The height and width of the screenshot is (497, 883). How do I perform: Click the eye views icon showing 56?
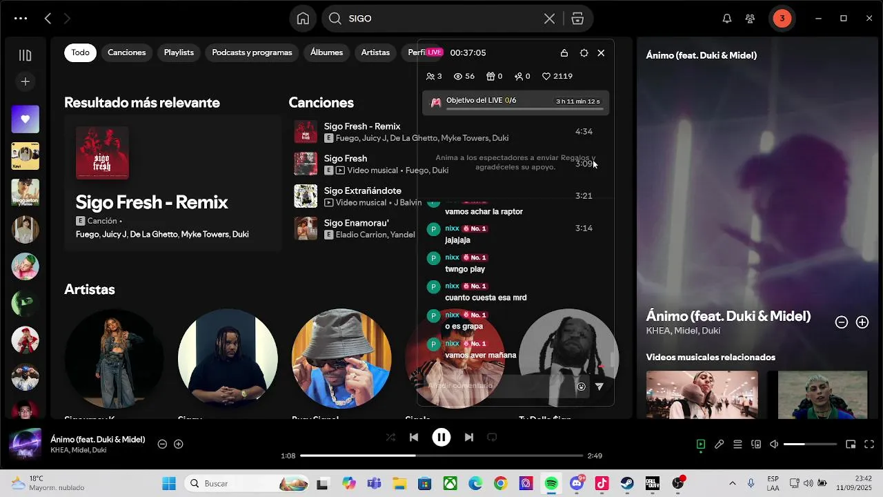(x=464, y=77)
